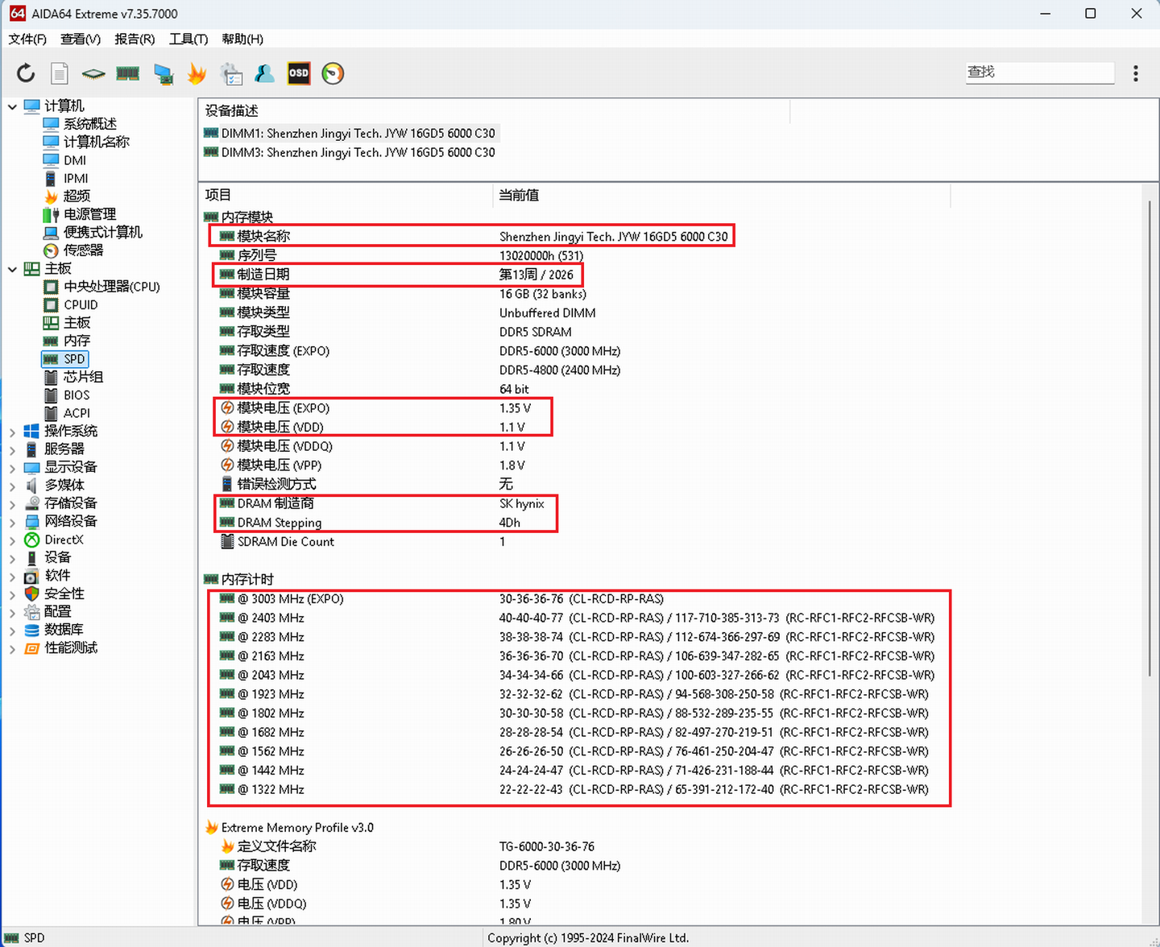Viewport: 1160px width, 947px height.
Task: Click the motherboard chip toolbar icon
Action: tap(93, 74)
